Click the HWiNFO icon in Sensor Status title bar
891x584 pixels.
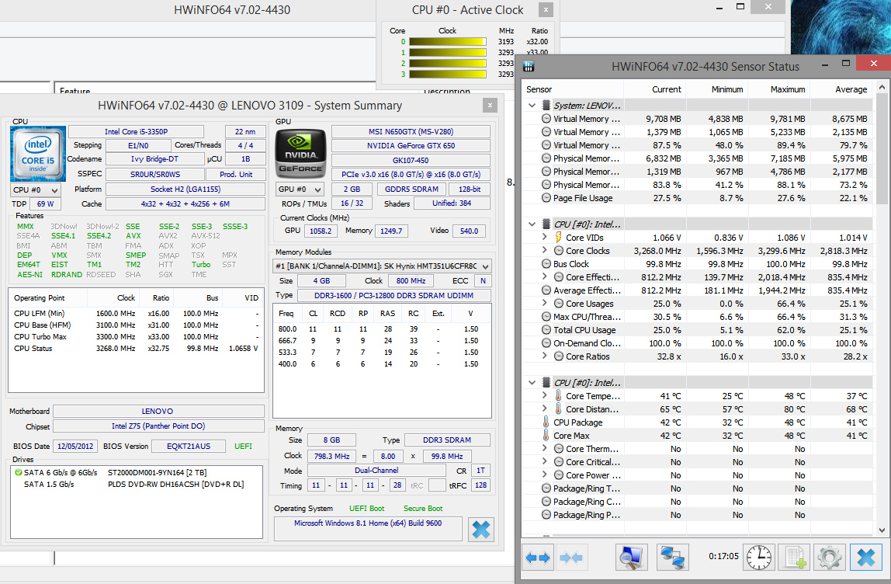click(x=529, y=67)
